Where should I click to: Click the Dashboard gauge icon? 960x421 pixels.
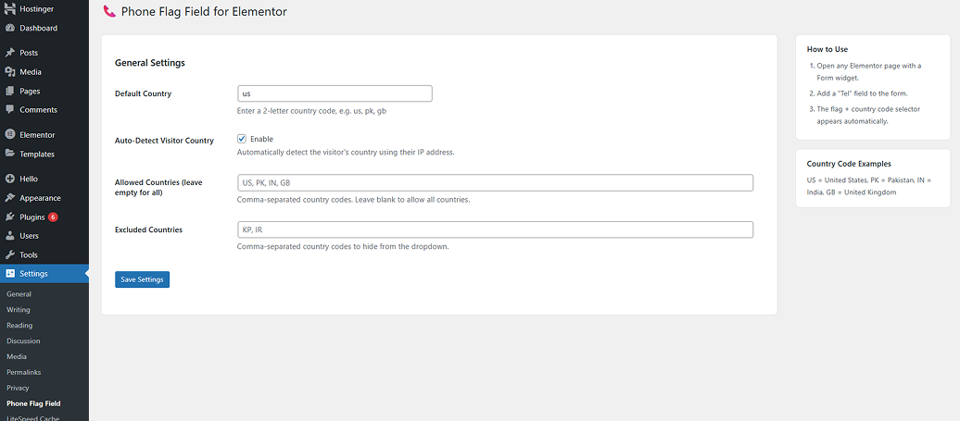click(10, 28)
